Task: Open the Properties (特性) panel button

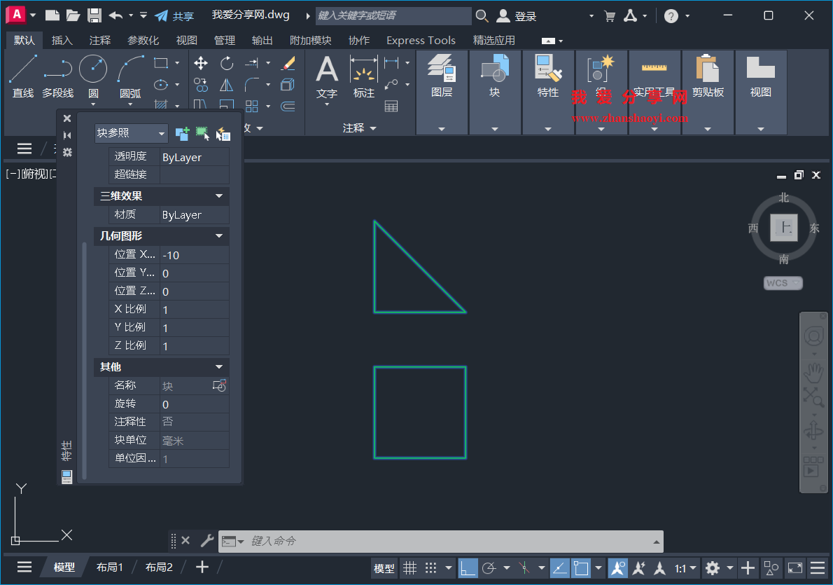Action: [x=547, y=77]
